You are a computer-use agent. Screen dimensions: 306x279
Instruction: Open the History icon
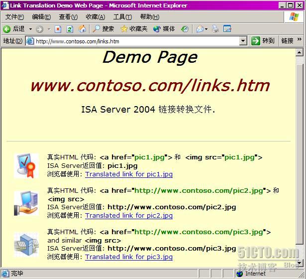coord(185,29)
